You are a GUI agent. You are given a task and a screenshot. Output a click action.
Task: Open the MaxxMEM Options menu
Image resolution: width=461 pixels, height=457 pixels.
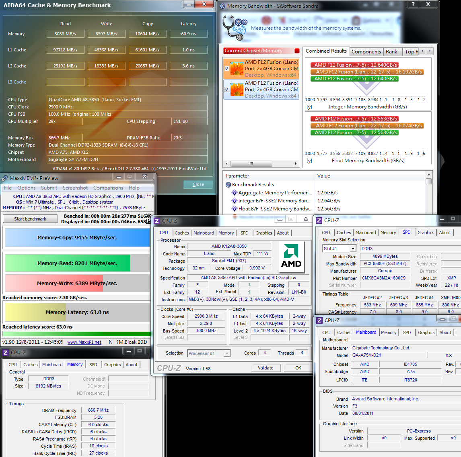click(x=26, y=188)
